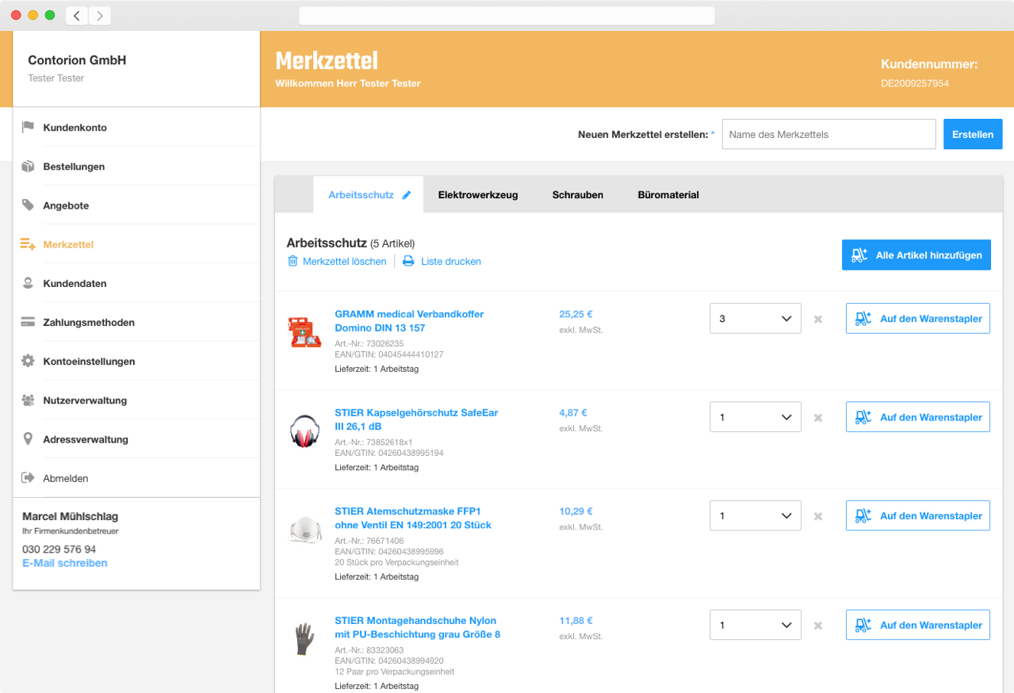Click the trash icon for Merkzettel löschen
The width and height of the screenshot is (1014, 693).
[293, 261]
